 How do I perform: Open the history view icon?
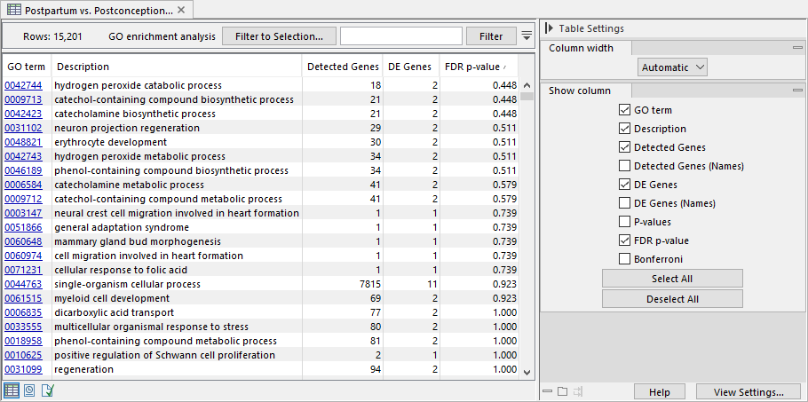pyautogui.click(x=29, y=390)
